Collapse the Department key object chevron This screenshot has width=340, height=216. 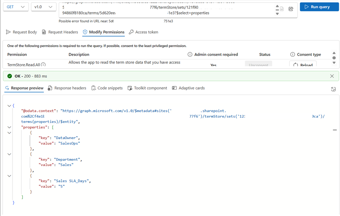tap(9, 154)
